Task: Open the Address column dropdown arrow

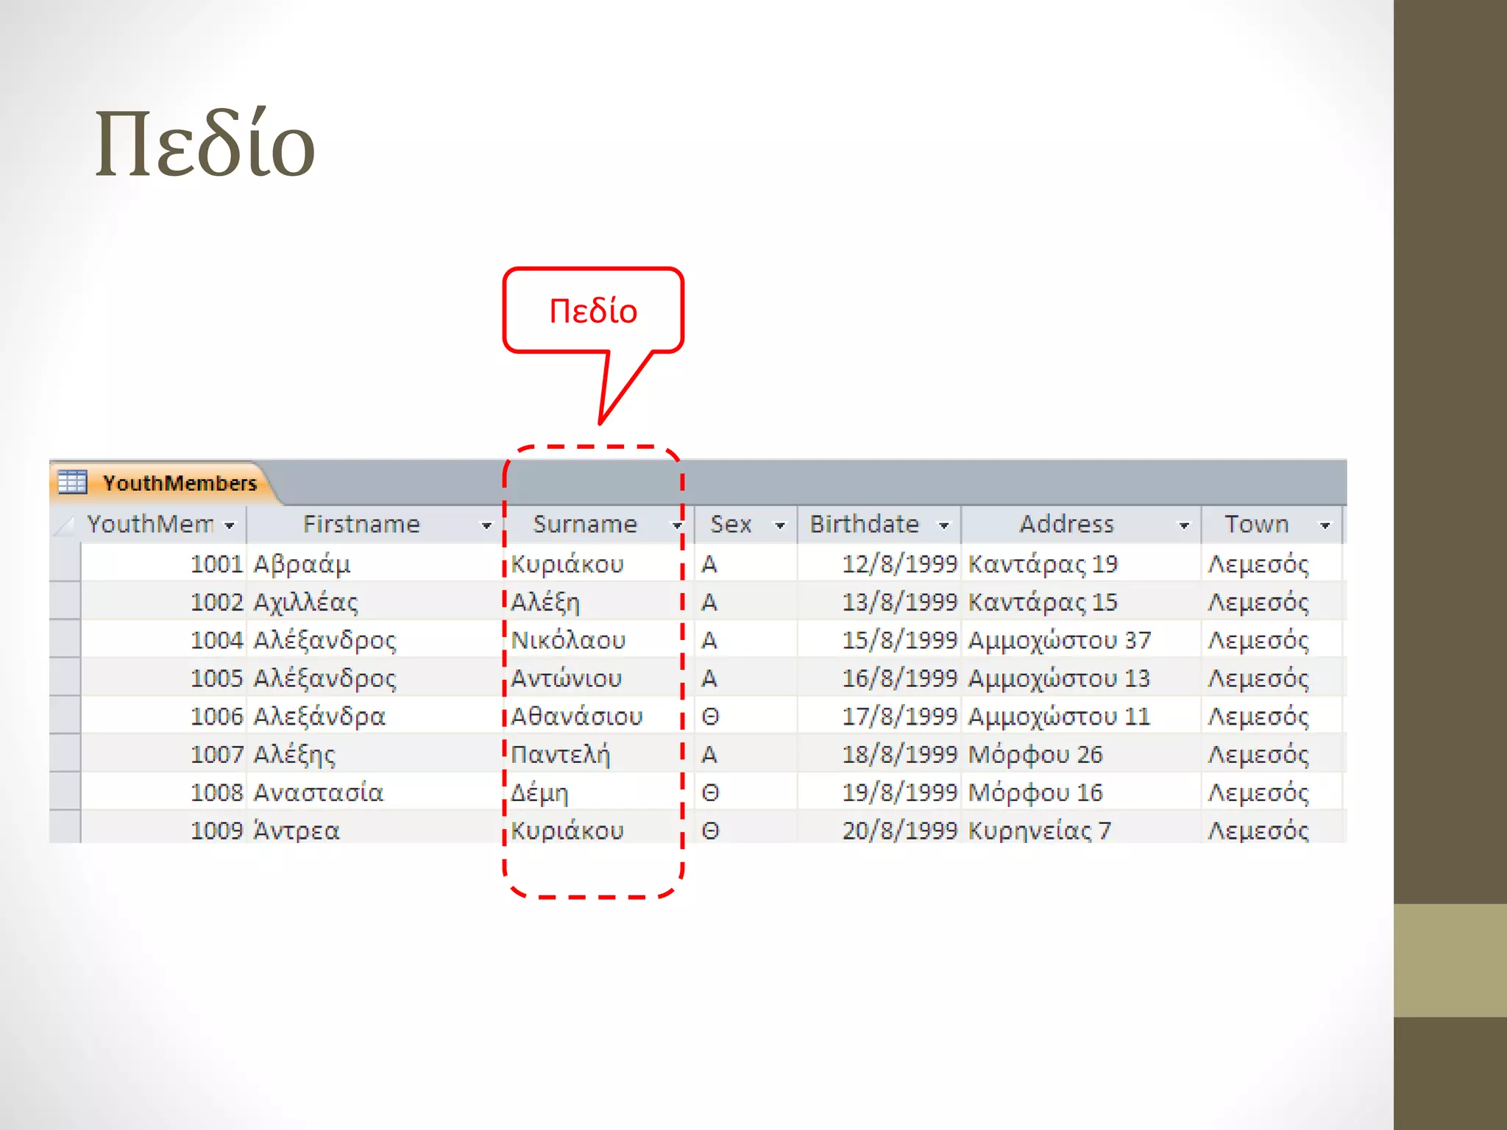Action: tap(1184, 525)
